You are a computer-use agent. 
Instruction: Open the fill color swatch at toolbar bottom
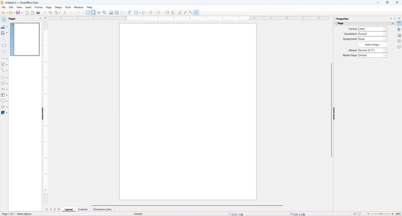pyautogui.click(x=3, y=113)
